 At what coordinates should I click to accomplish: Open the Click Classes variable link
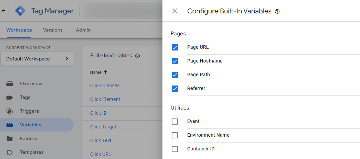pos(105,86)
